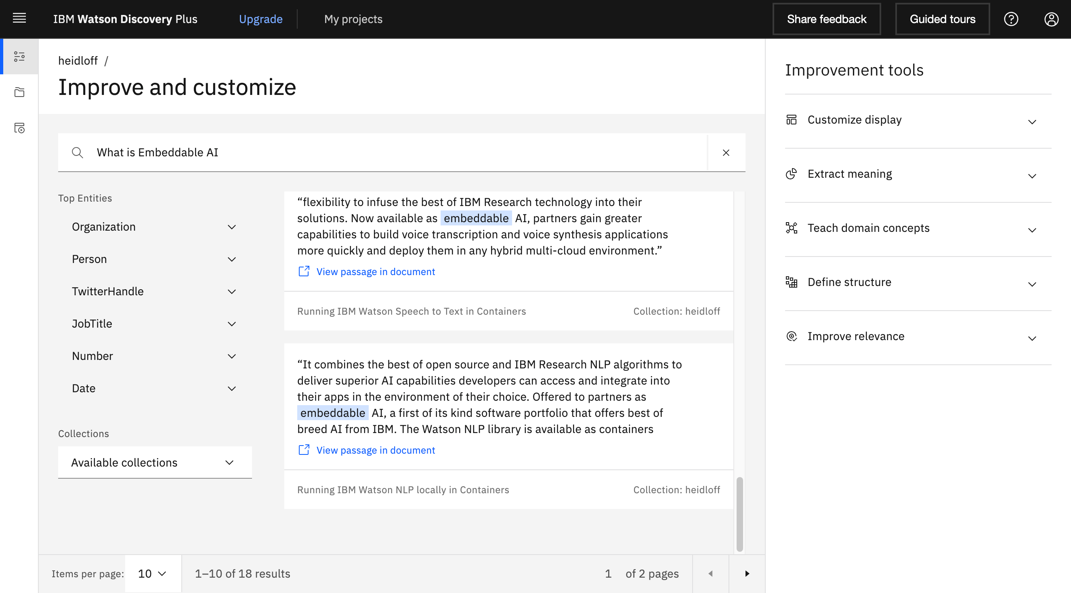Click 'Running IBM Watson Speech to Text in Containers' title

click(411, 311)
